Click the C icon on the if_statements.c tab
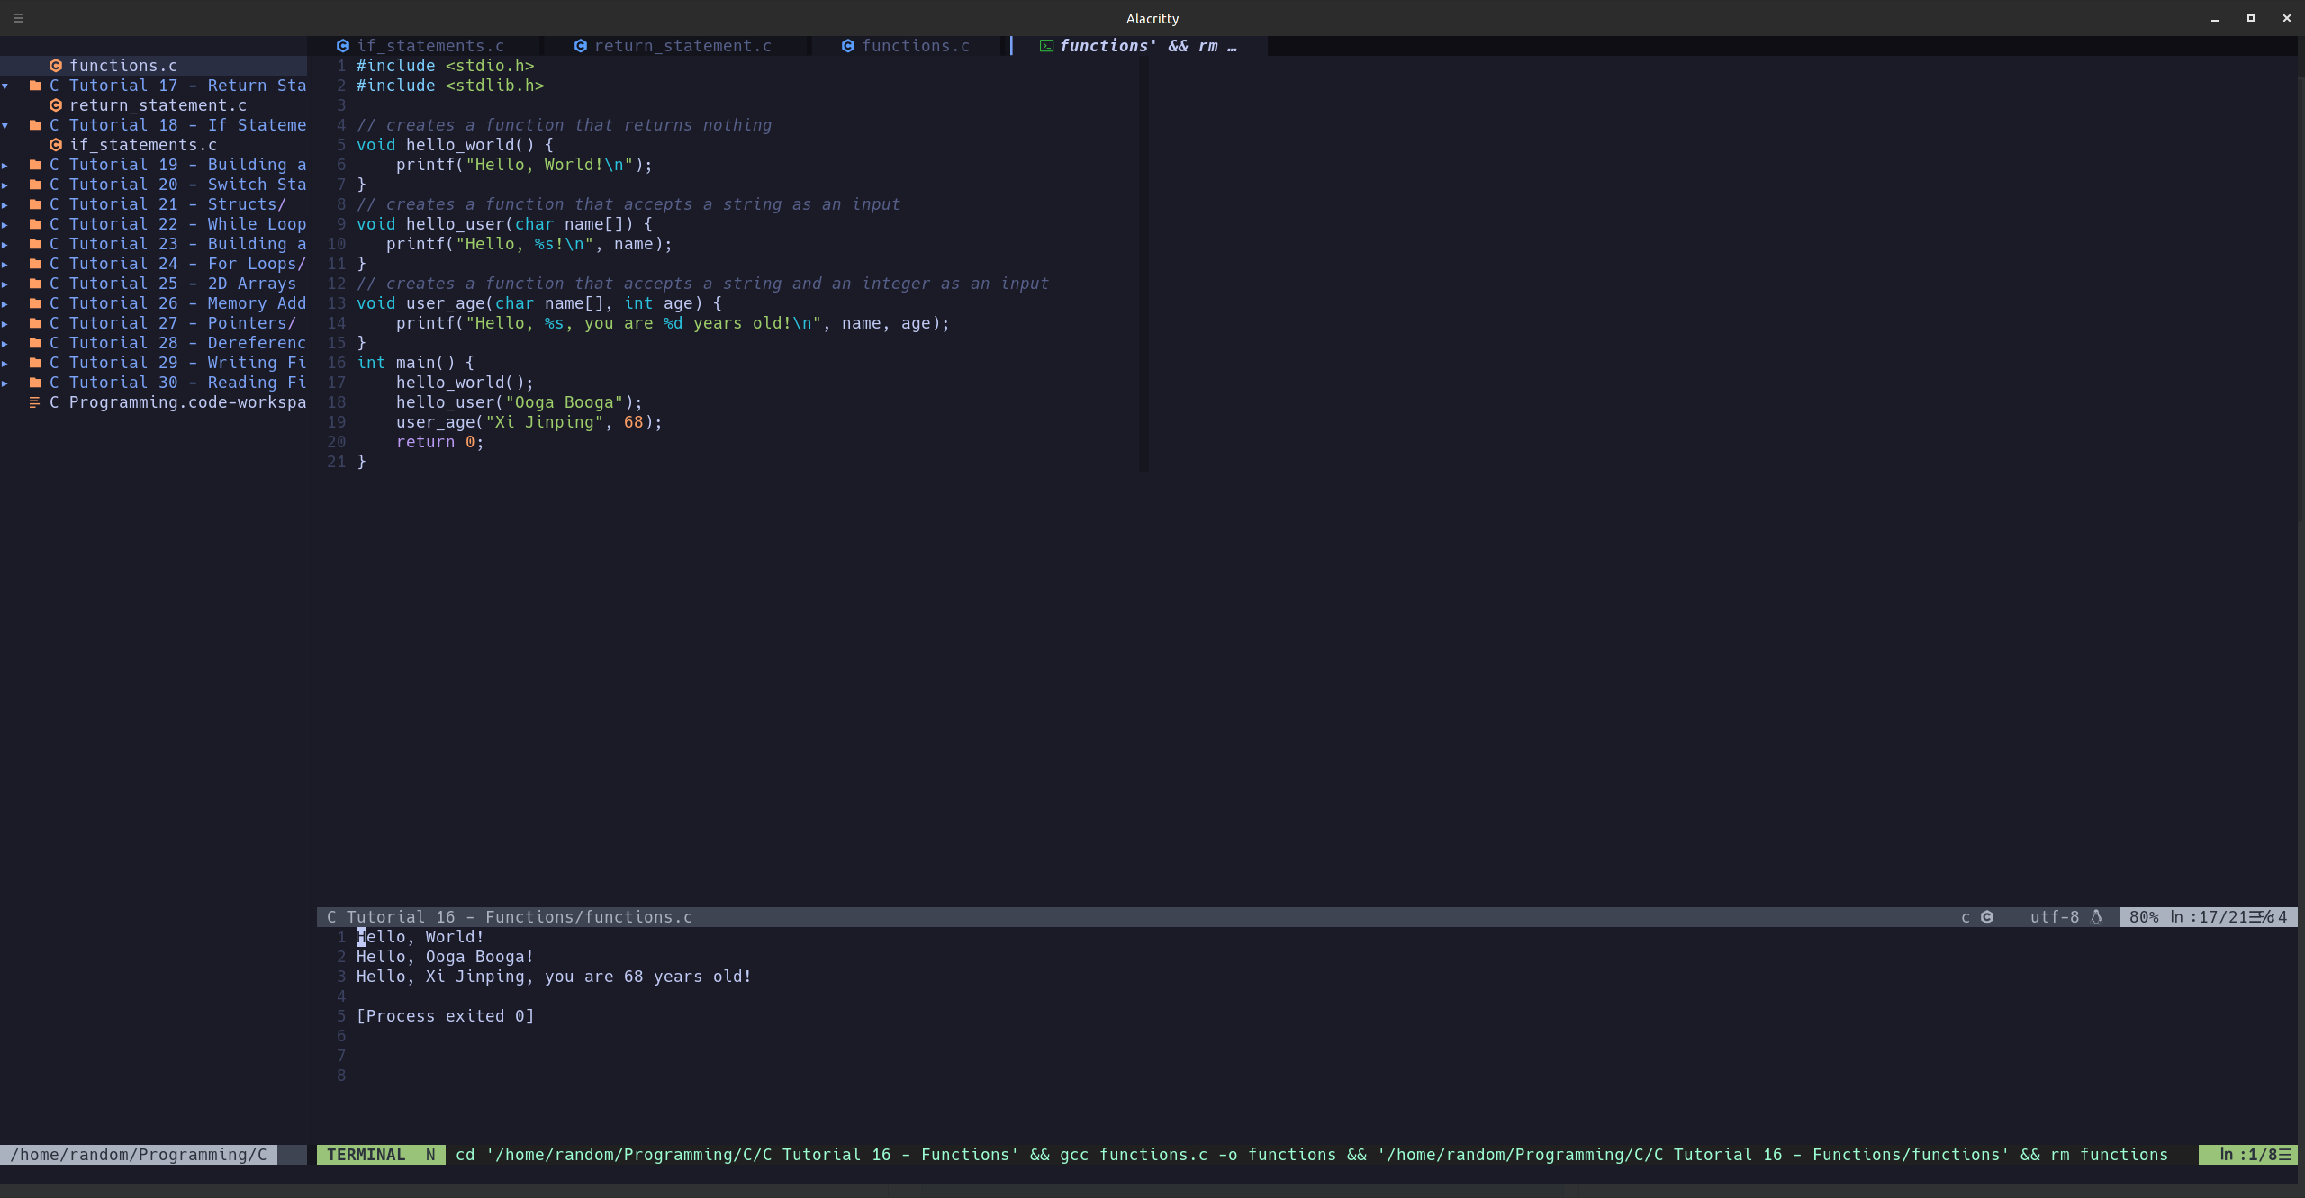Screen dimensions: 2305x1198 [x=342, y=46]
